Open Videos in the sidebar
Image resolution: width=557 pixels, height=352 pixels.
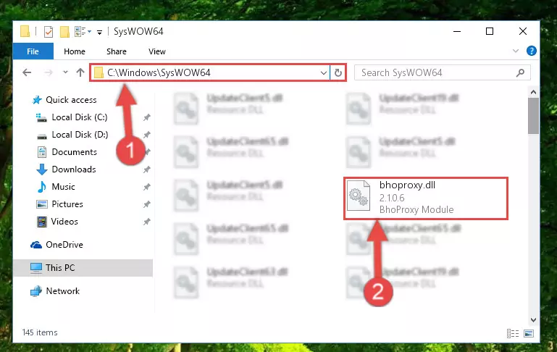[64, 222]
